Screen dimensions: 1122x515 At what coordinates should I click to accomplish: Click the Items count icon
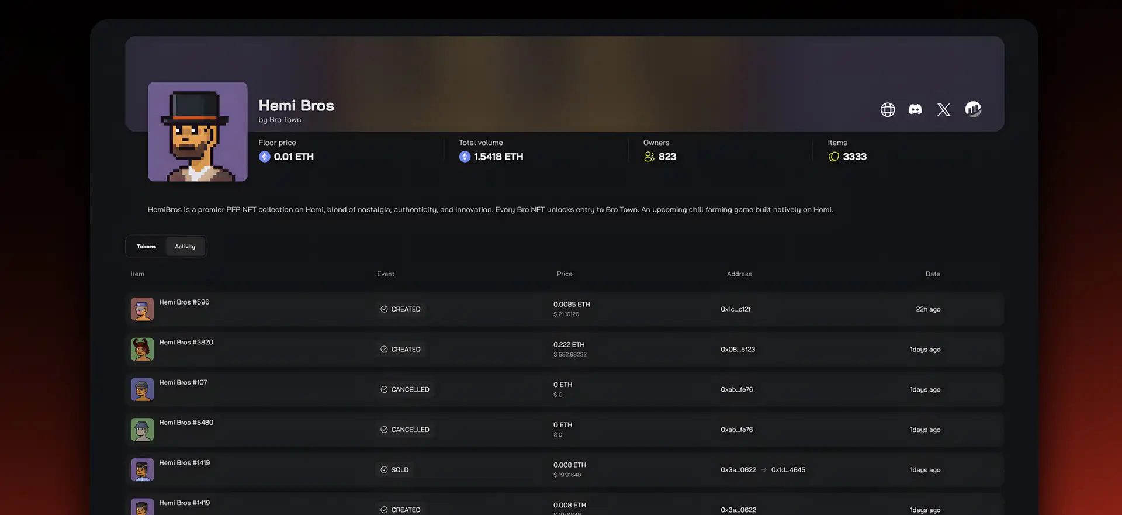pyautogui.click(x=833, y=157)
